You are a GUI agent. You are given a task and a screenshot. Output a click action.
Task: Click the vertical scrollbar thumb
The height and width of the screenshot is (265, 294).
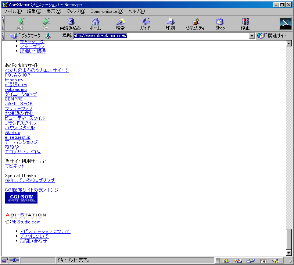[x=289, y=240]
